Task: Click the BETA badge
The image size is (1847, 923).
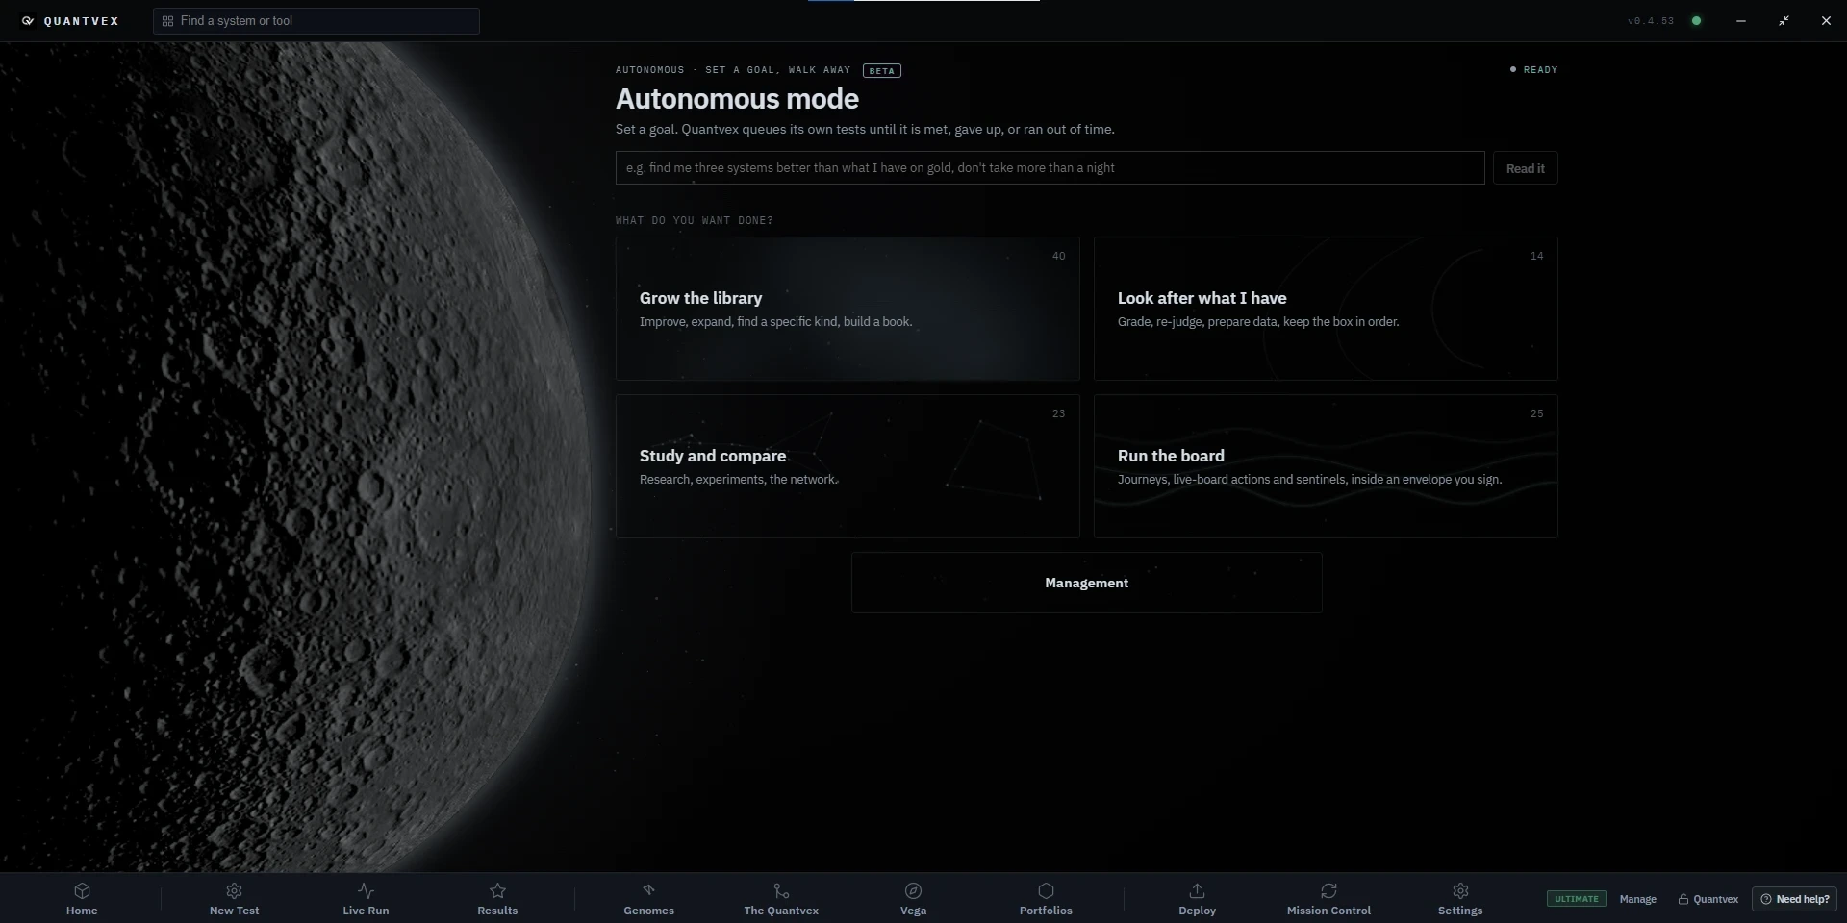Action: click(881, 70)
